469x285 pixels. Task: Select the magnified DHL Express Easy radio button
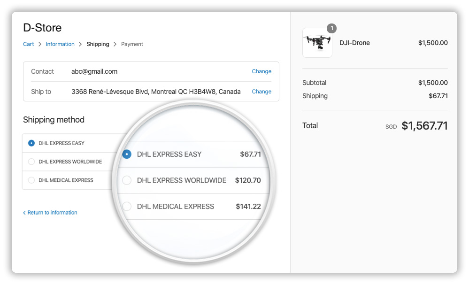click(x=127, y=154)
